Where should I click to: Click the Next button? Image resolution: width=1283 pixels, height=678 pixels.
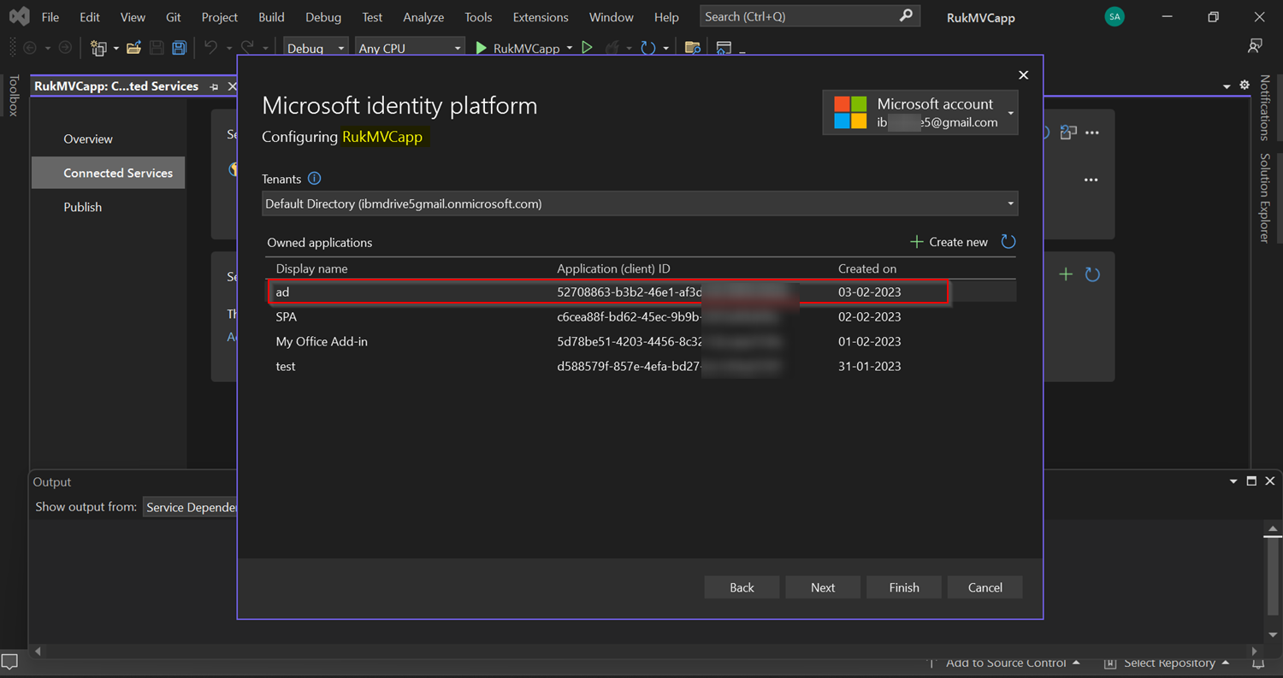click(x=823, y=587)
